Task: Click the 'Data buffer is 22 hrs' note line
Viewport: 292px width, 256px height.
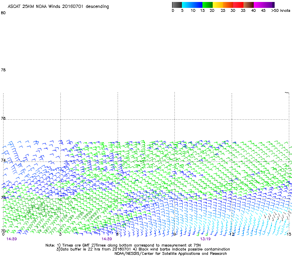Action: point(143,249)
